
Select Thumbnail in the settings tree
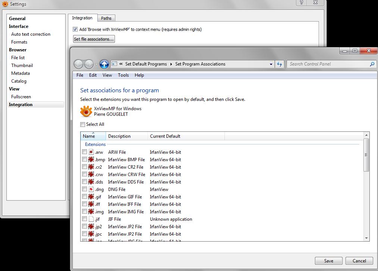(x=22, y=66)
